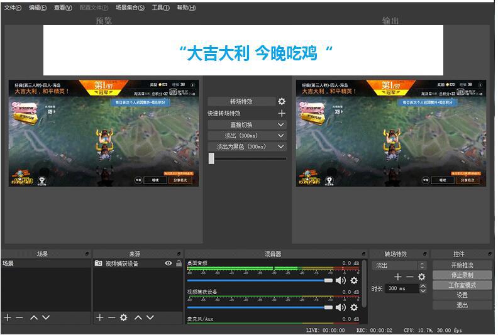Pop out the 转场特效 dock
Viewport: 498px width, 335px height.
tap(424, 254)
